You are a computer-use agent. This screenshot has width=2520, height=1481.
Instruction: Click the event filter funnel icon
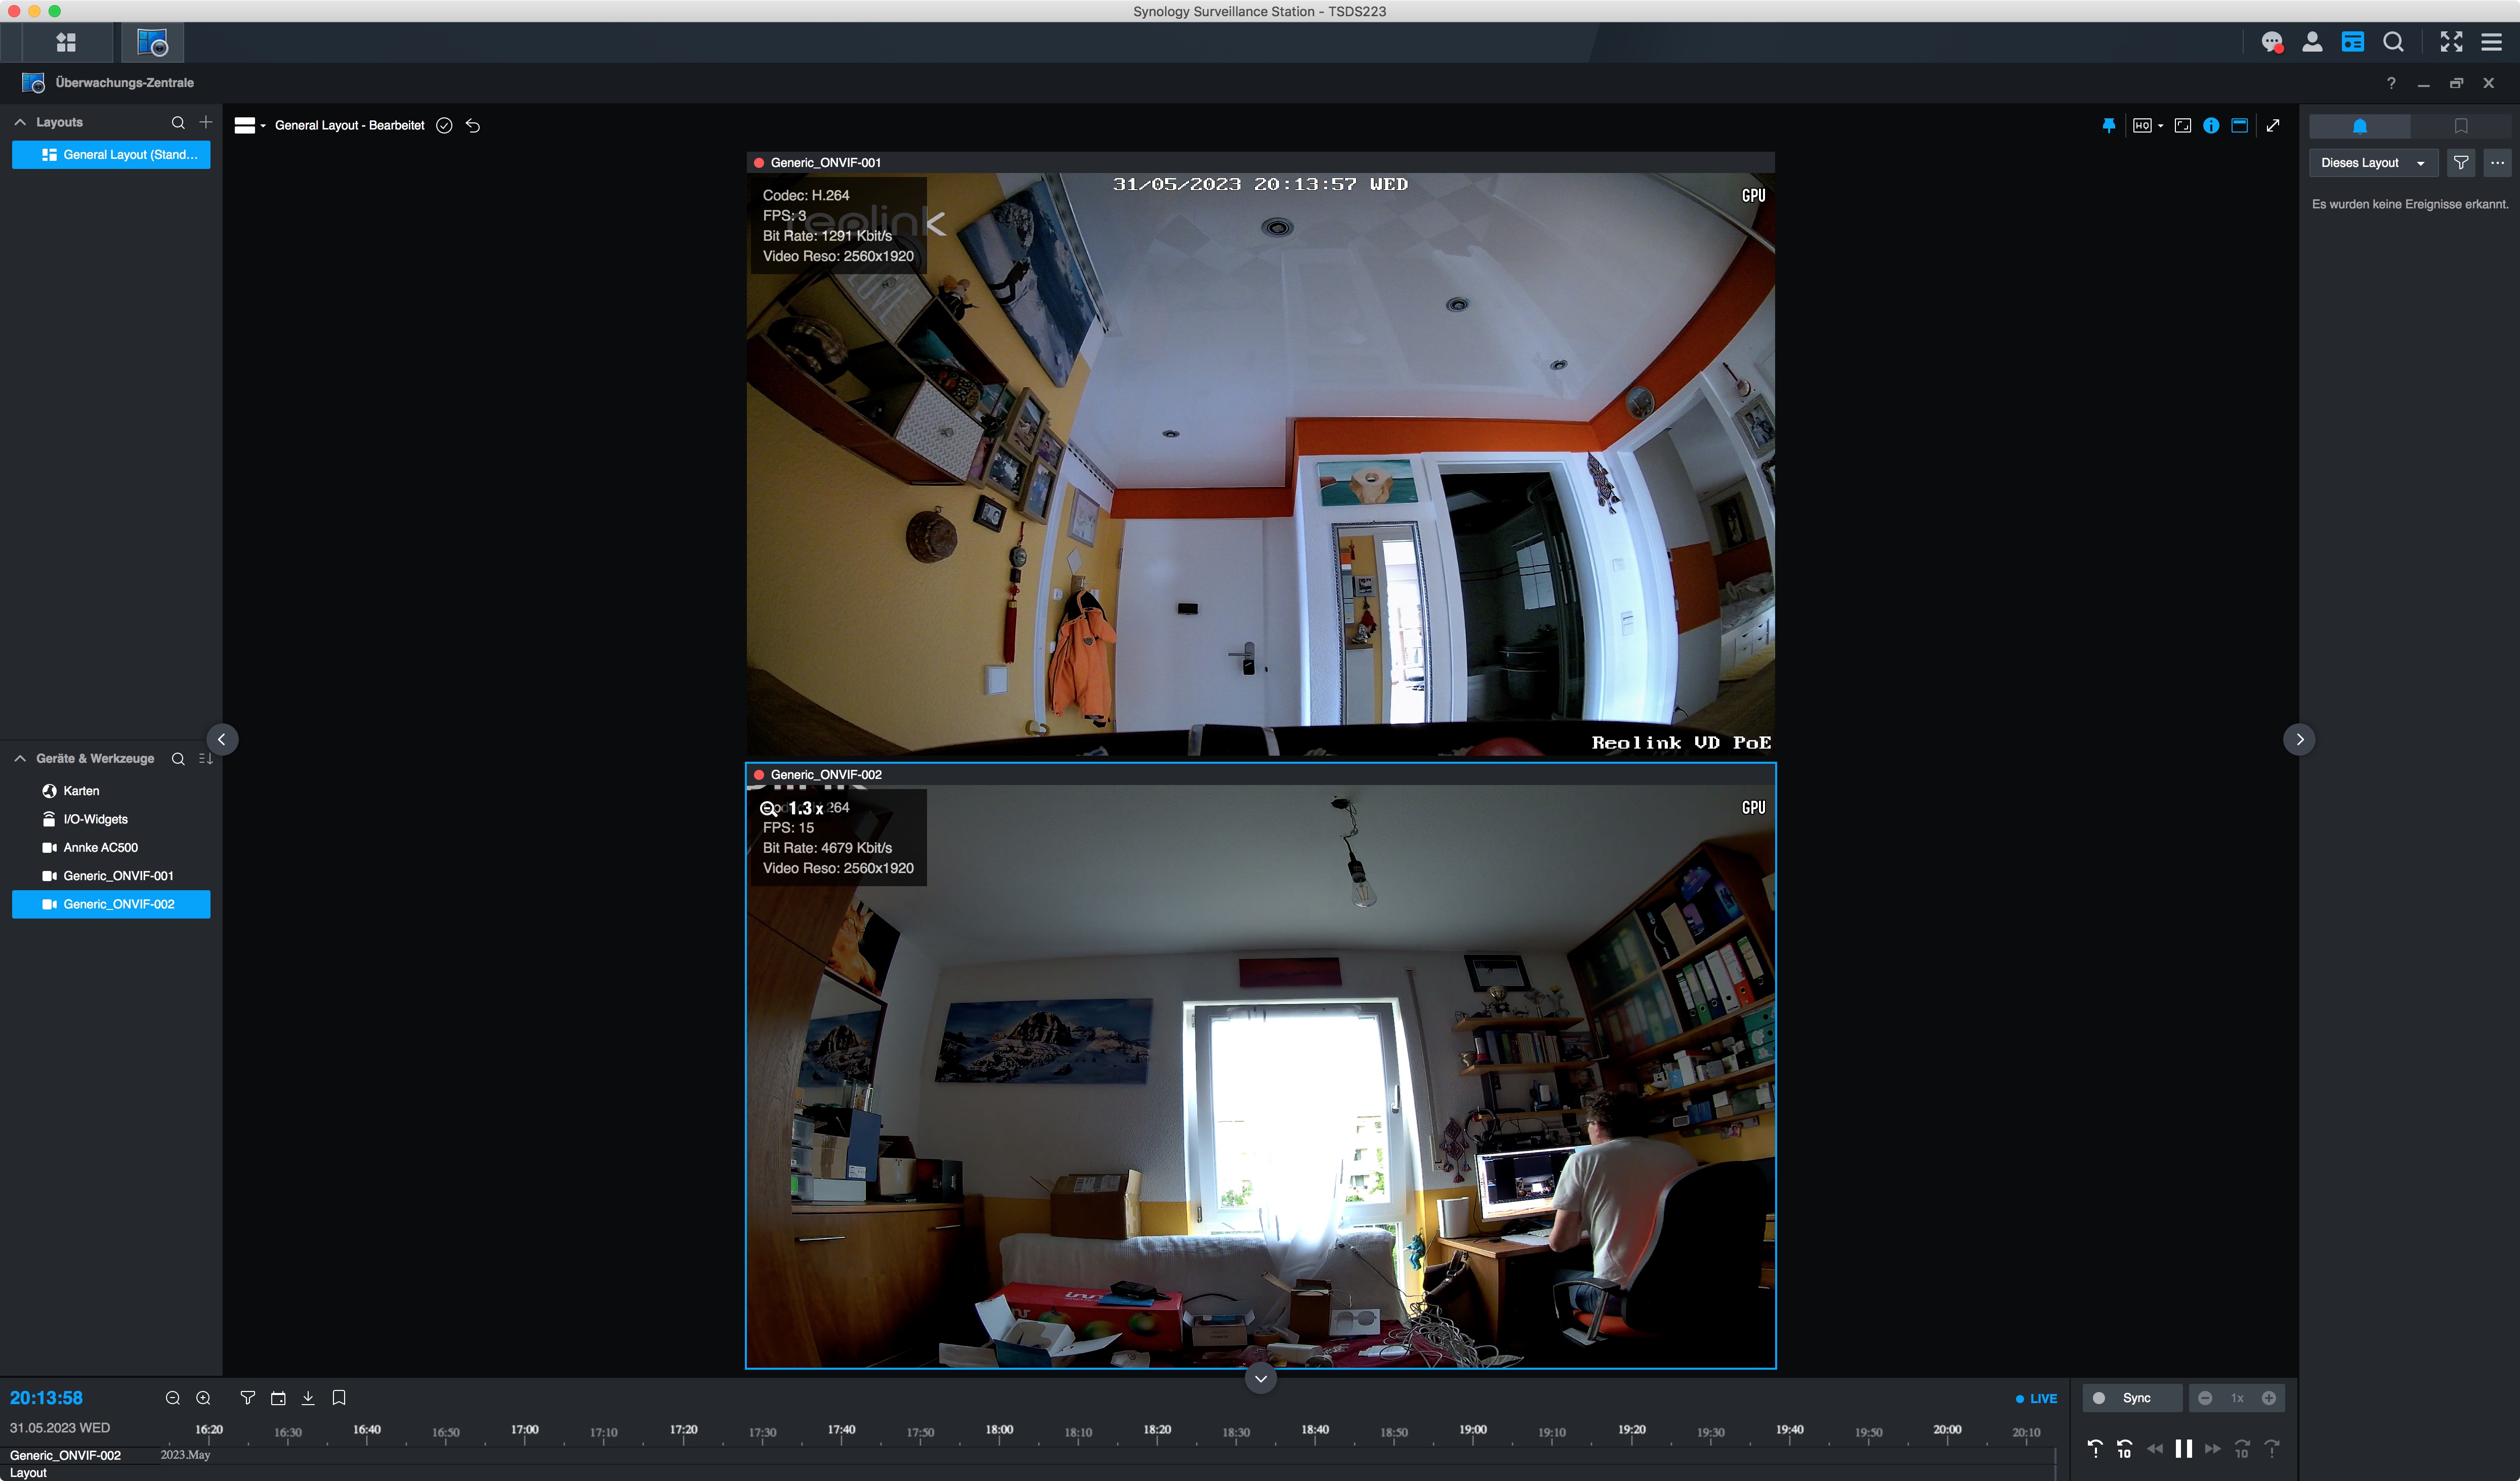[2460, 163]
